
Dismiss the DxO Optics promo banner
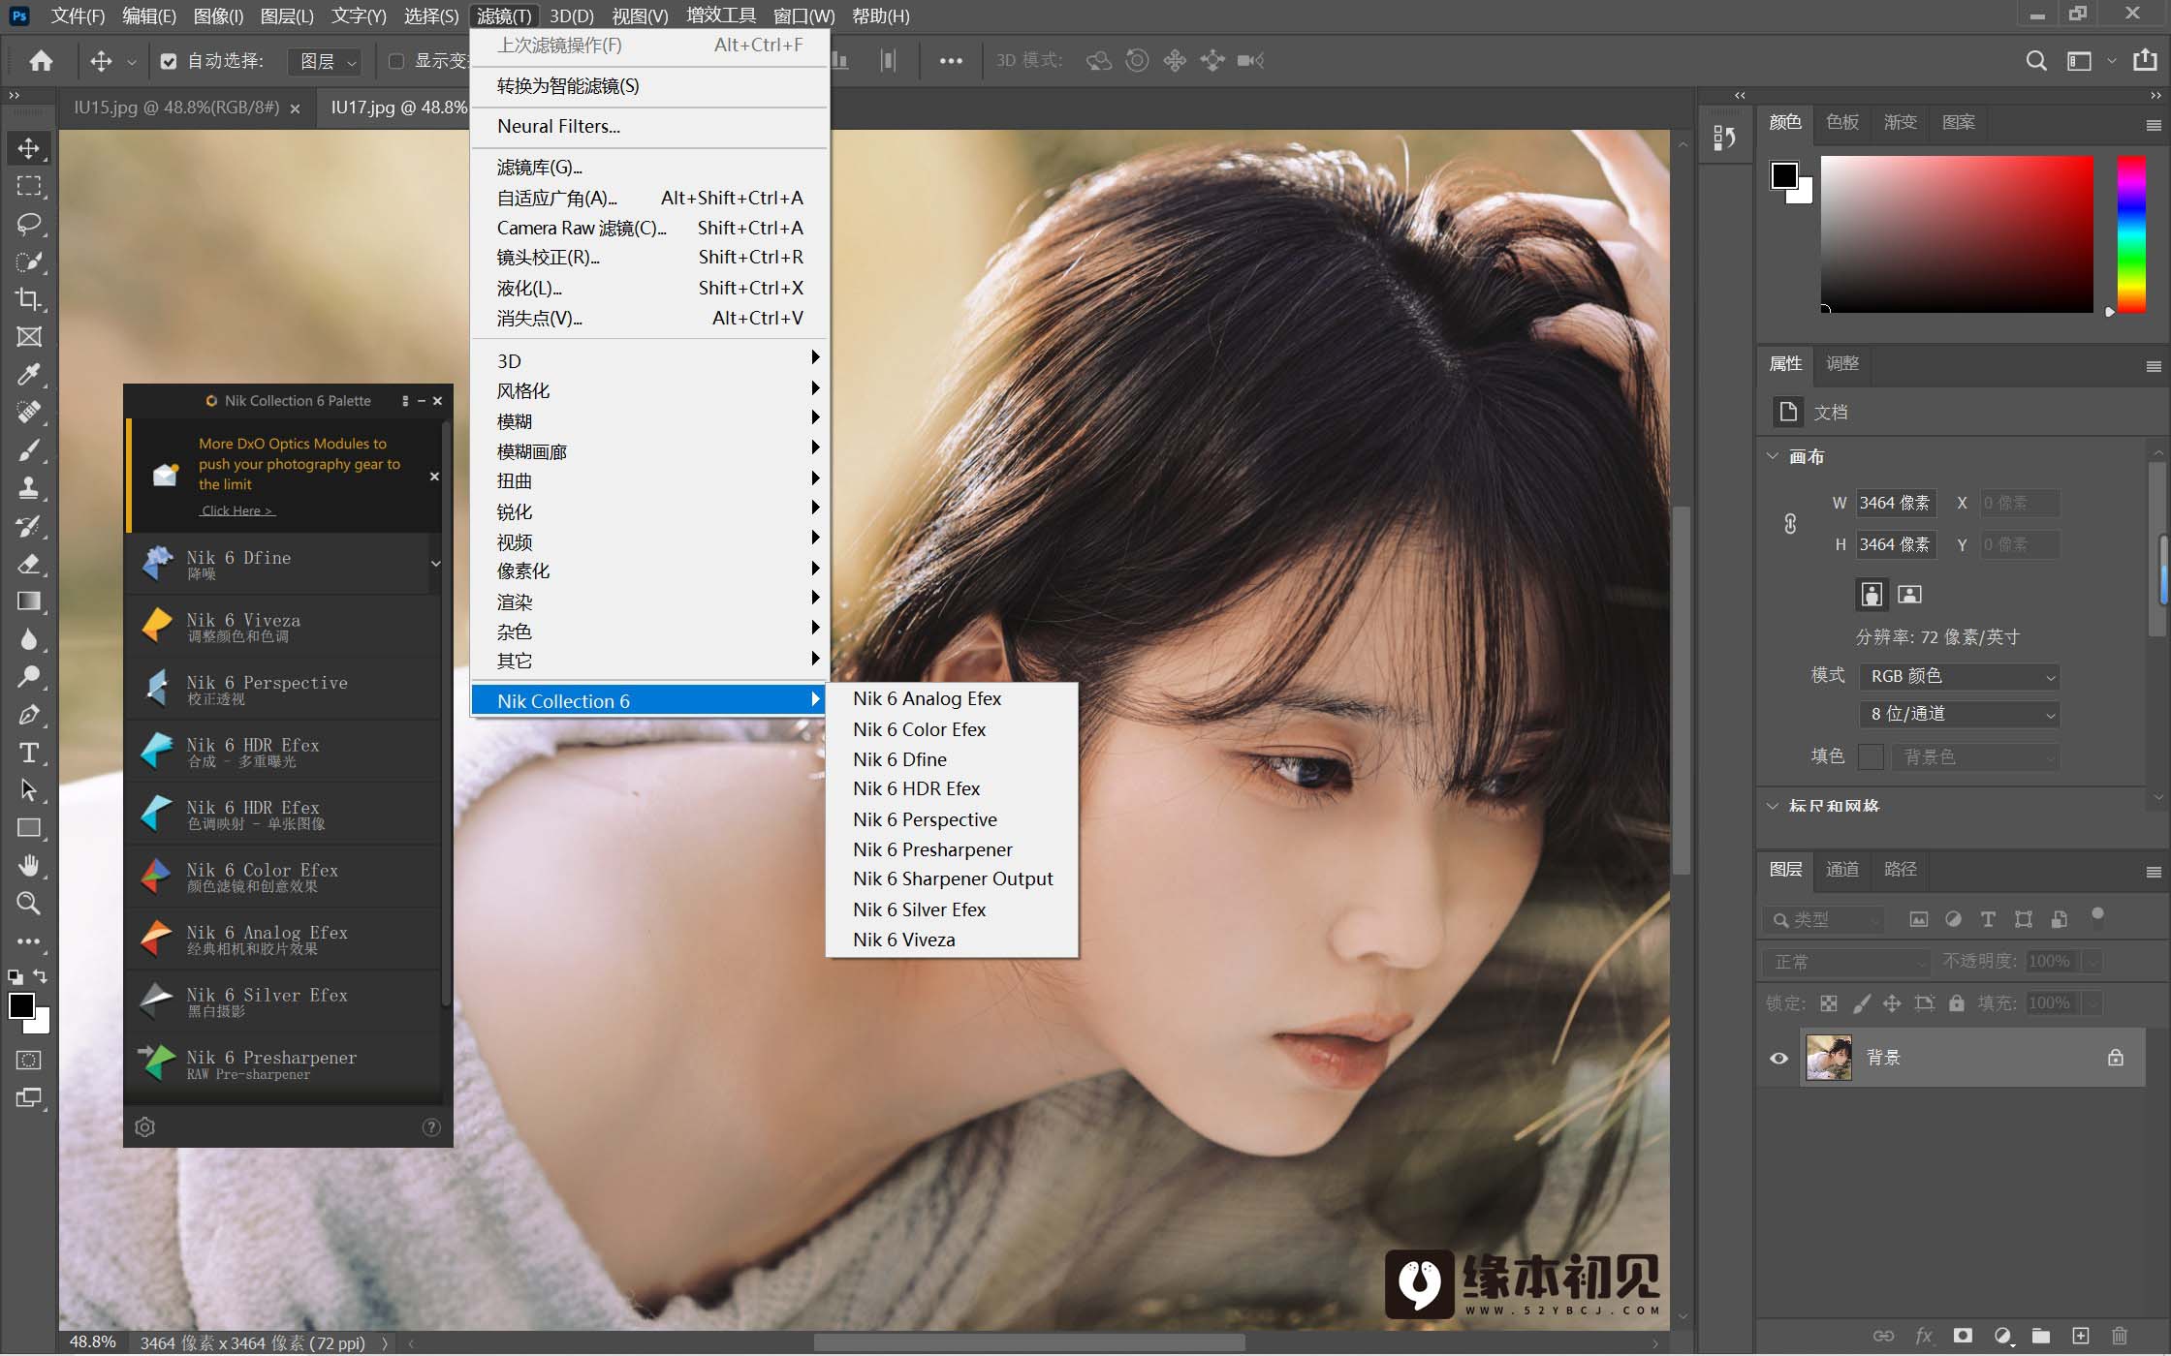click(x=434, y=476)
